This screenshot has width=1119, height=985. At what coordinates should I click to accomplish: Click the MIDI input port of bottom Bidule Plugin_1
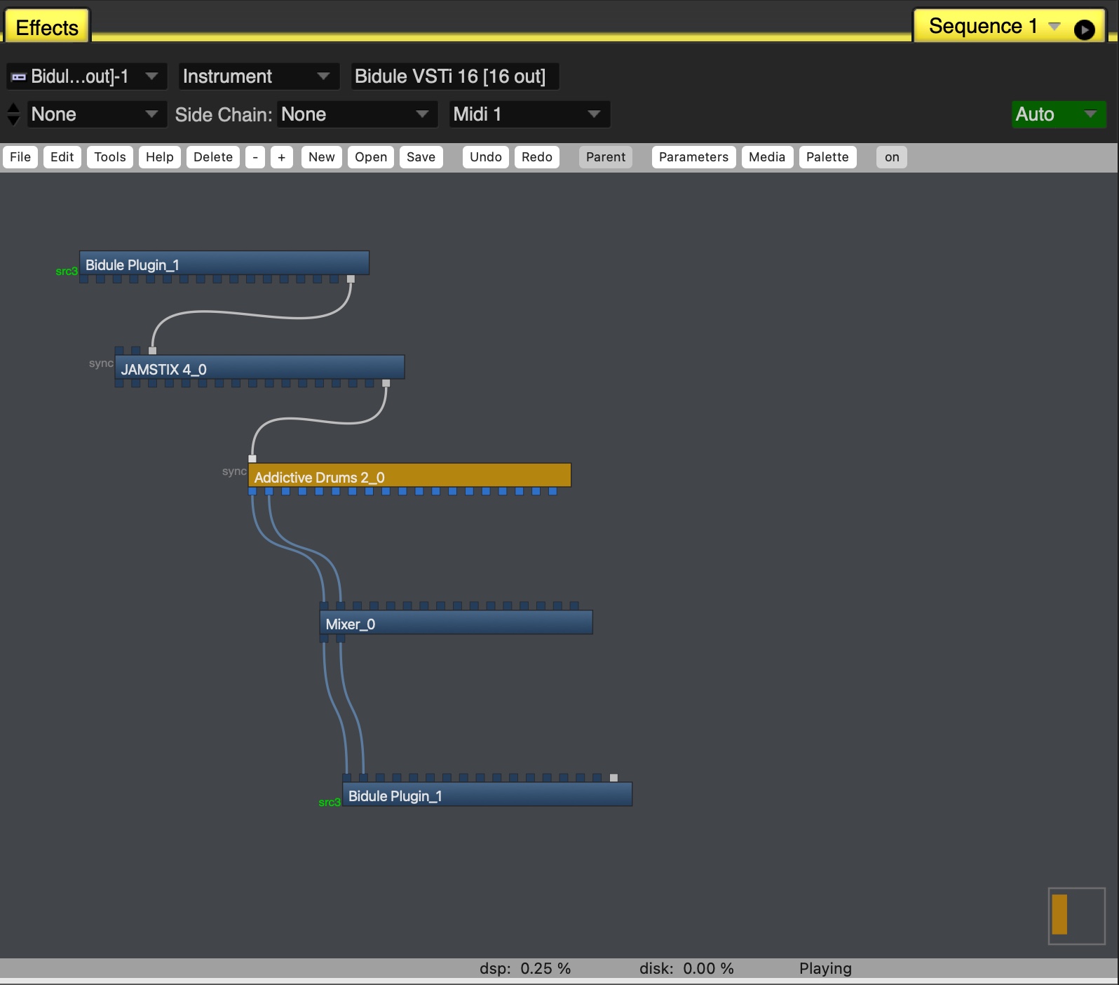tap(613, 778)
